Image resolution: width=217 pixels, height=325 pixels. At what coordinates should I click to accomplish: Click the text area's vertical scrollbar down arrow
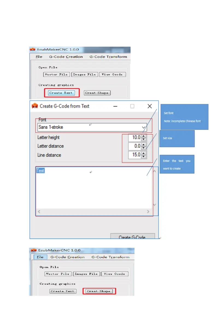[x=154, y=205]
